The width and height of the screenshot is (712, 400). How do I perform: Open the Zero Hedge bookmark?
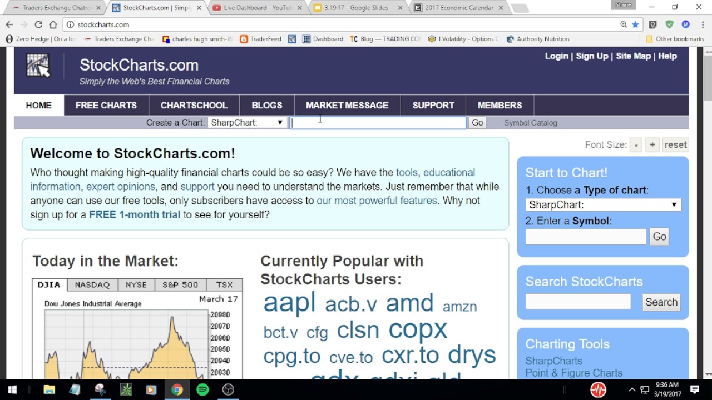point(41,39)
